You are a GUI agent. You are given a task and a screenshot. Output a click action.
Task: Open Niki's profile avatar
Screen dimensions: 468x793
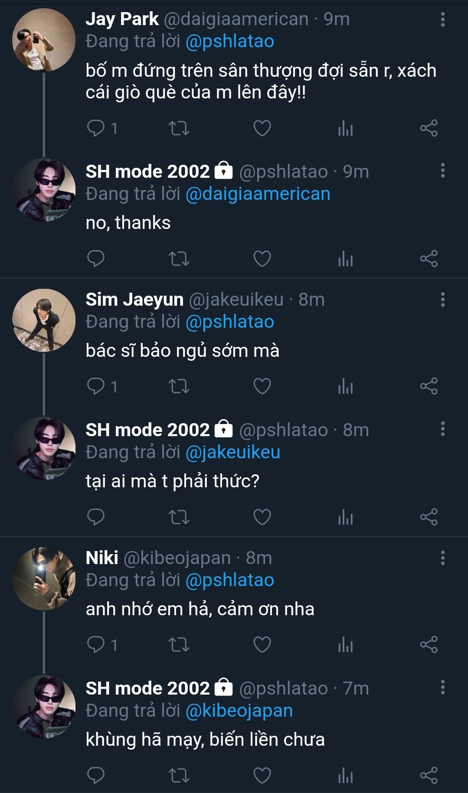(44, 579)
